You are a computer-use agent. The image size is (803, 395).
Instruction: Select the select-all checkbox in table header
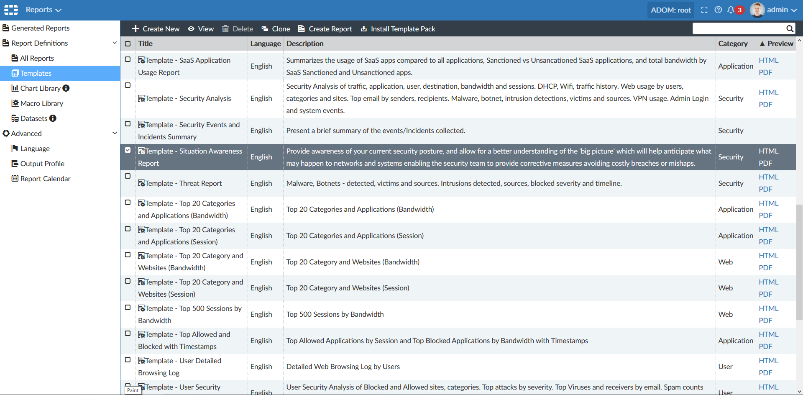coord(128,43)
